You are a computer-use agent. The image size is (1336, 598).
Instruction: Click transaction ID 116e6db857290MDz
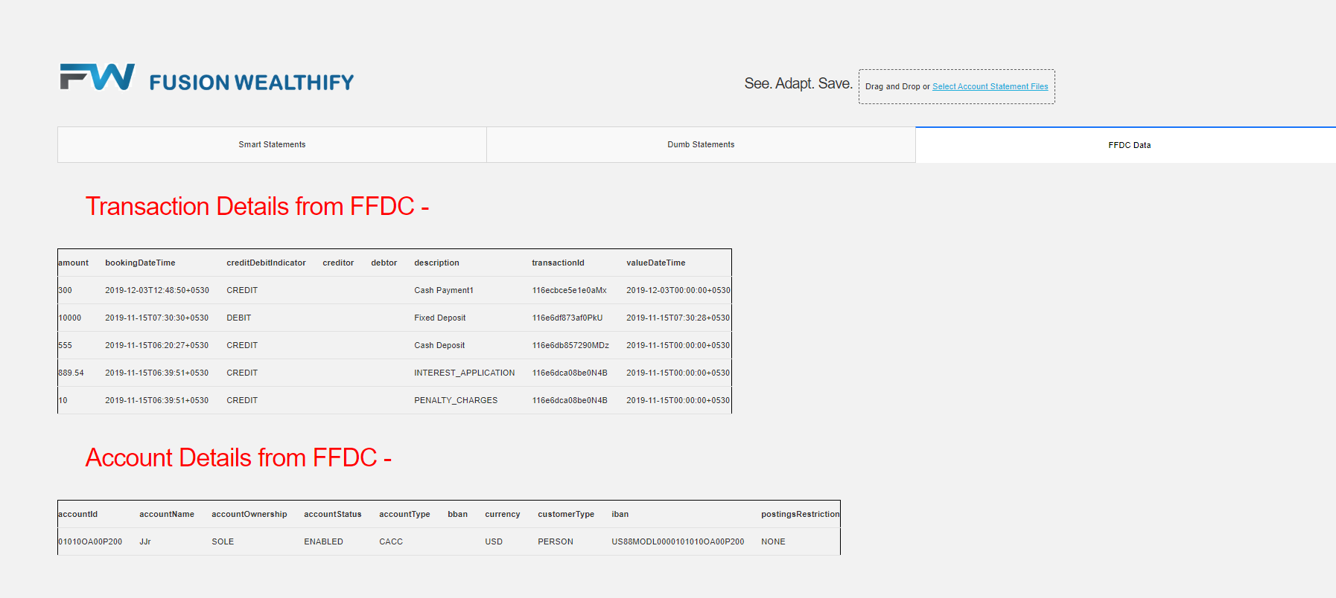click(x=570, y=345)
